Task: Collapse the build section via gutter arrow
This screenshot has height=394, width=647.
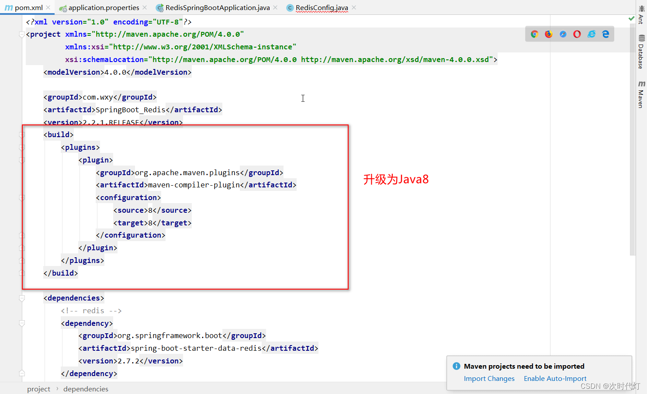Action: 21,135
